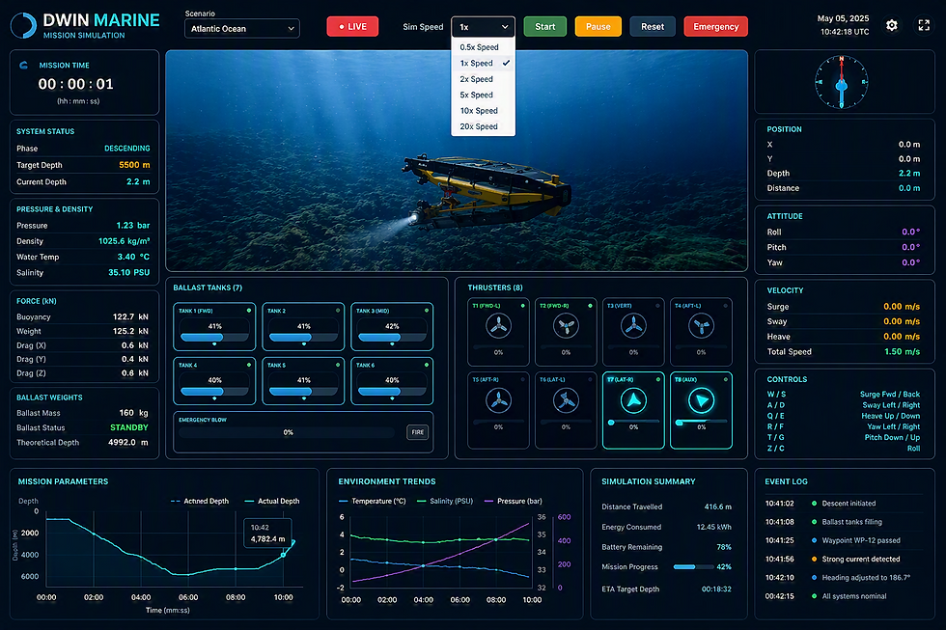Viewport: 946px width, 630px height.
Task: Click the Target Depth 5500 m value
Action: pyautogui.click(x=134, y=165)
